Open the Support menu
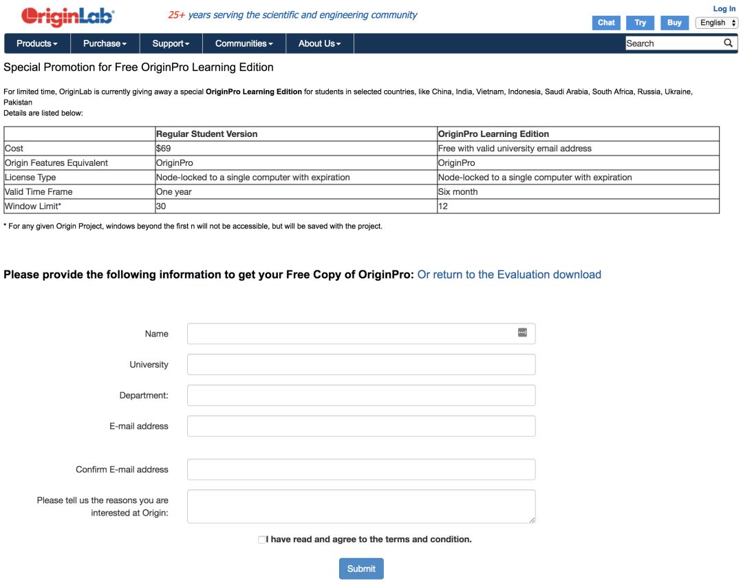 (x=171, y=43)
